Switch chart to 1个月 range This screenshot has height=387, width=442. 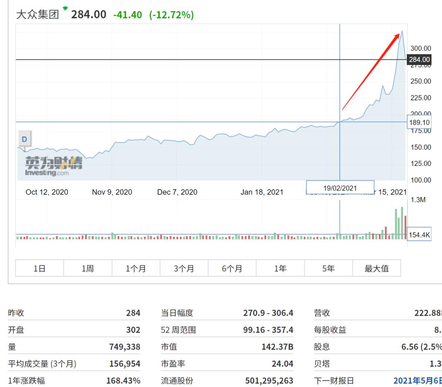(136, 268)
